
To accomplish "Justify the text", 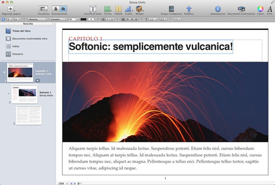I will 136,19.
